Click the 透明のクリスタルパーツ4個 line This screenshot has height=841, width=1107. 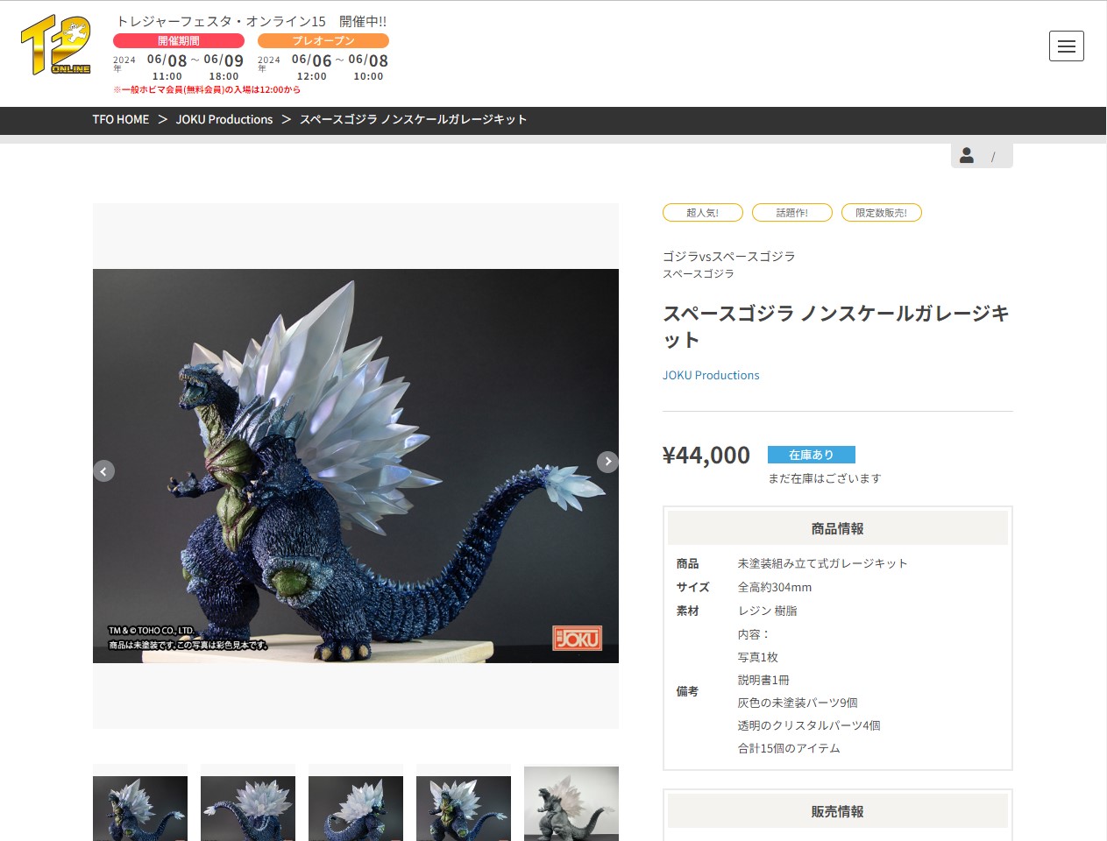click(809, 725)
